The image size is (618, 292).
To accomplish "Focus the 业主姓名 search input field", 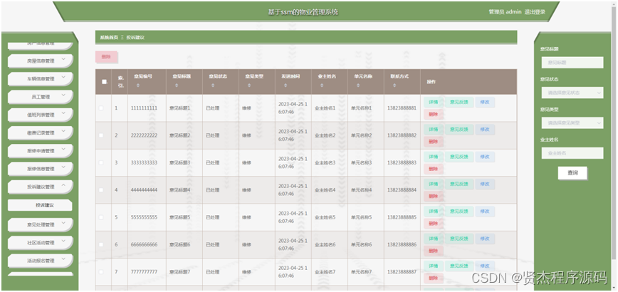I will pos(572,153).
